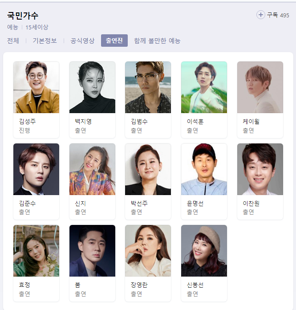This screenshot has width=296, height=310.
Task: Click 신지 profile picture
Action: [92, 169]
